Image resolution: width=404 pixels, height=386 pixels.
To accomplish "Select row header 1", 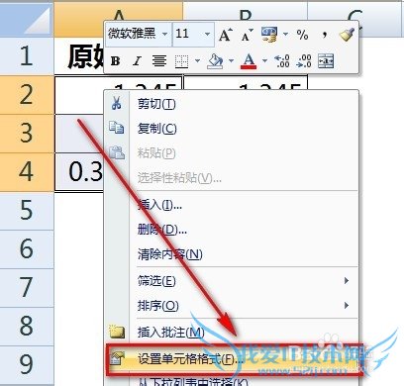I will 27,56.
